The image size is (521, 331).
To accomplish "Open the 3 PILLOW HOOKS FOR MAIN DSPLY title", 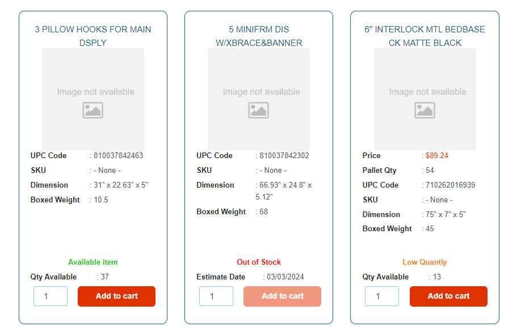I will [x=93, y=36].
